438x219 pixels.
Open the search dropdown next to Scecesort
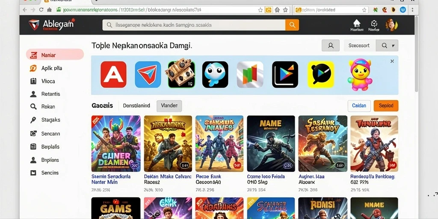[x=387, y=45]
